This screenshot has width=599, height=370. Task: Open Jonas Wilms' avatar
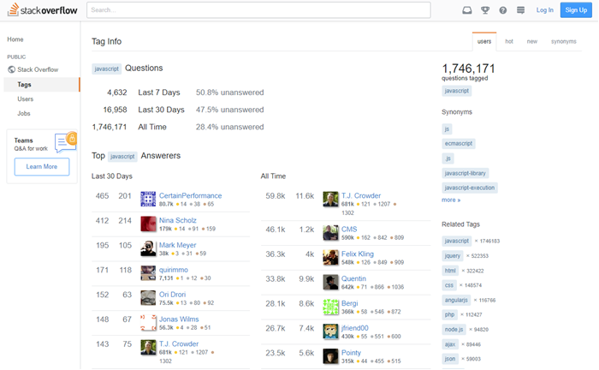point(148,323)
